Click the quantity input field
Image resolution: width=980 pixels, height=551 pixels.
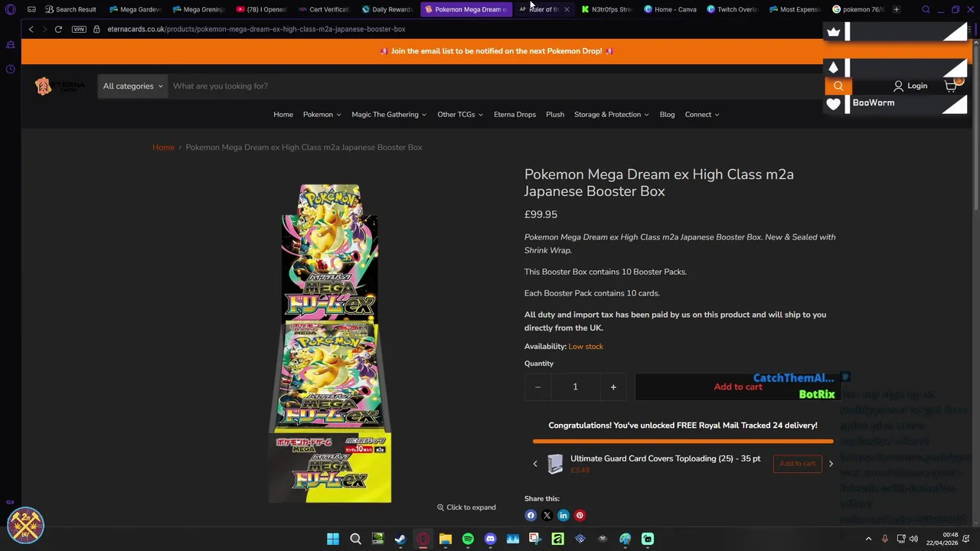click(x=575, y=387)
